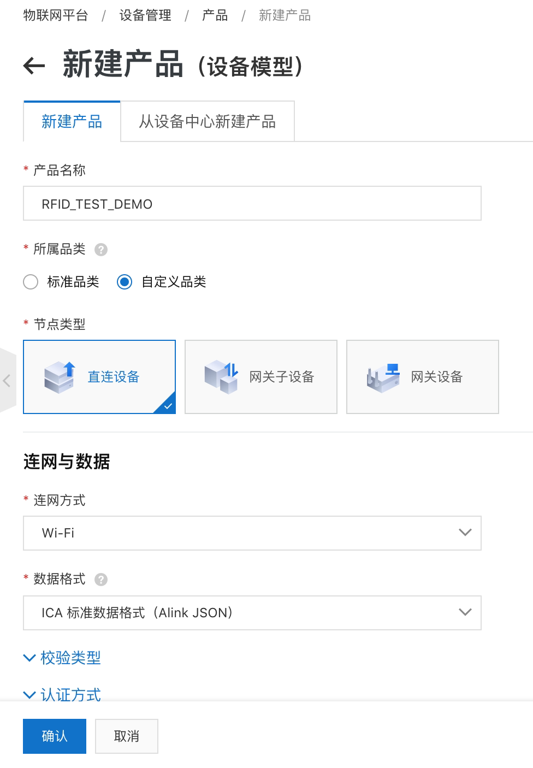This screenshot has height=768, width=533.
Task: Expand the collapsed left sidebar arrow
Action: point(7,380)
